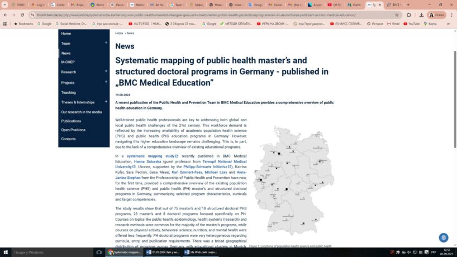Expand the Team submenu plus sign
This screenshot has height=257, width=457.
(106, 43)
